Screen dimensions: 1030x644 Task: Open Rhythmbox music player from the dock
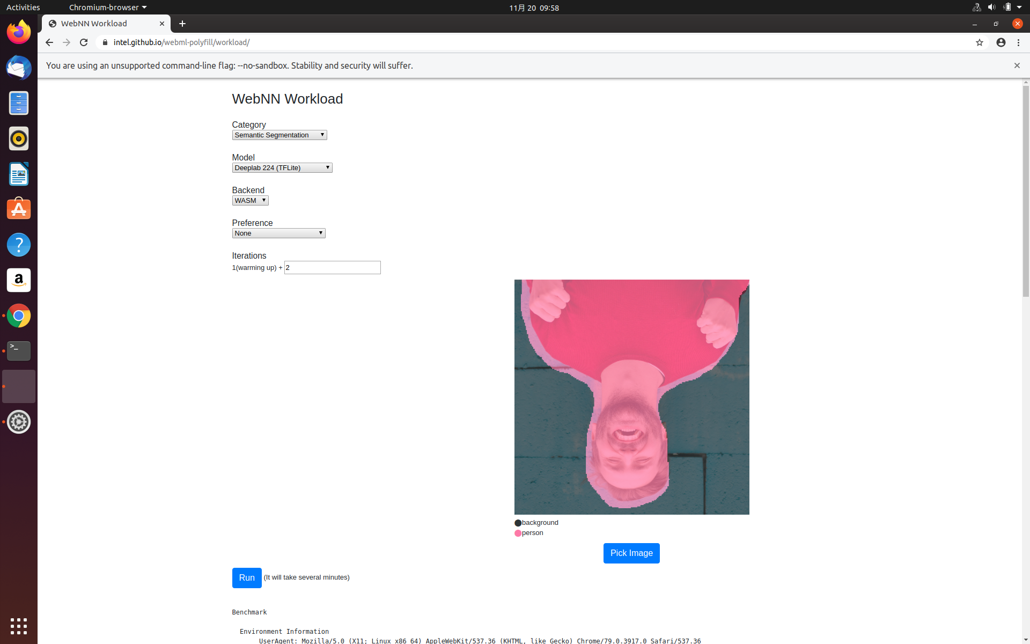19,138
